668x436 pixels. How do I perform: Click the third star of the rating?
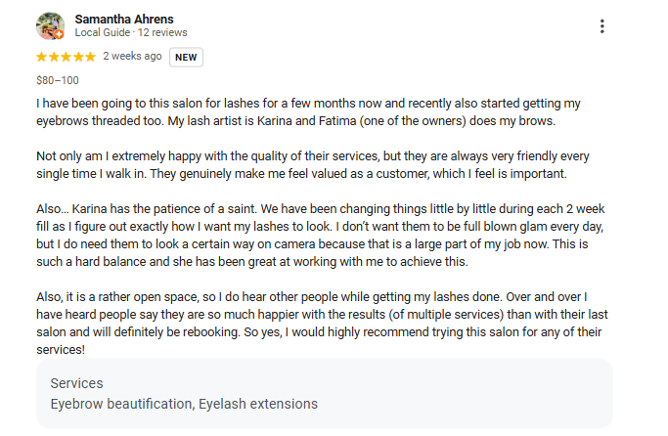66,57
